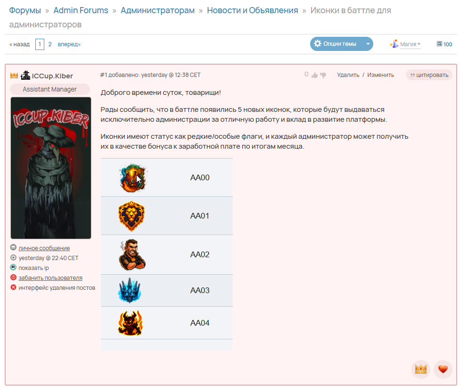Click the '#1 добавлено: yesterday @ 12:38 CET' text
This screenshot has width=460, height=387.
click(150, 75)
